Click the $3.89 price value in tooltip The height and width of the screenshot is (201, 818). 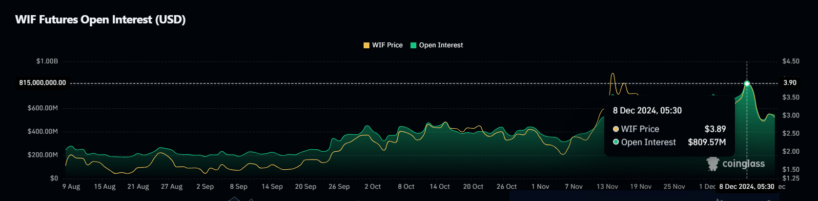(715, 129)
